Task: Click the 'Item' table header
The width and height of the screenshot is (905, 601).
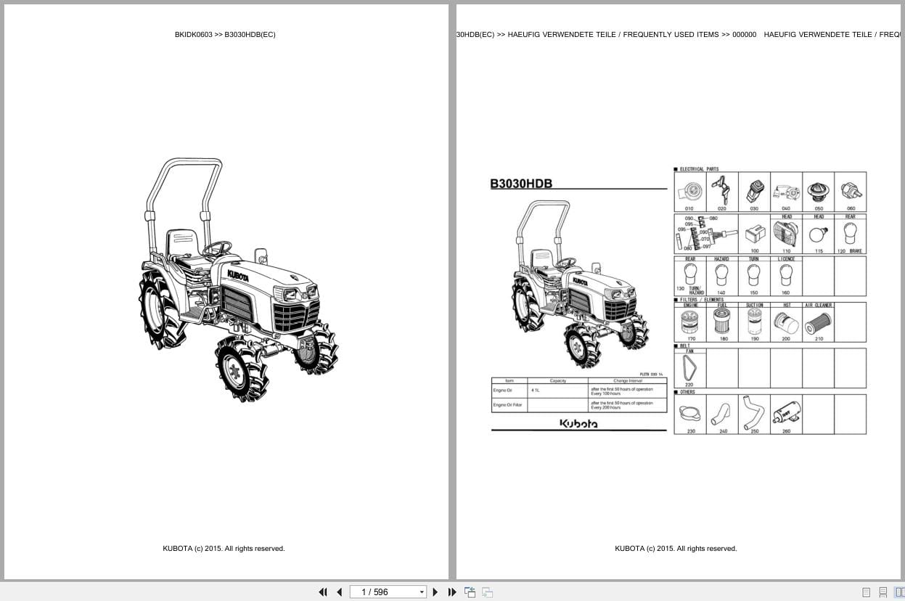Action: coord(509,380)
